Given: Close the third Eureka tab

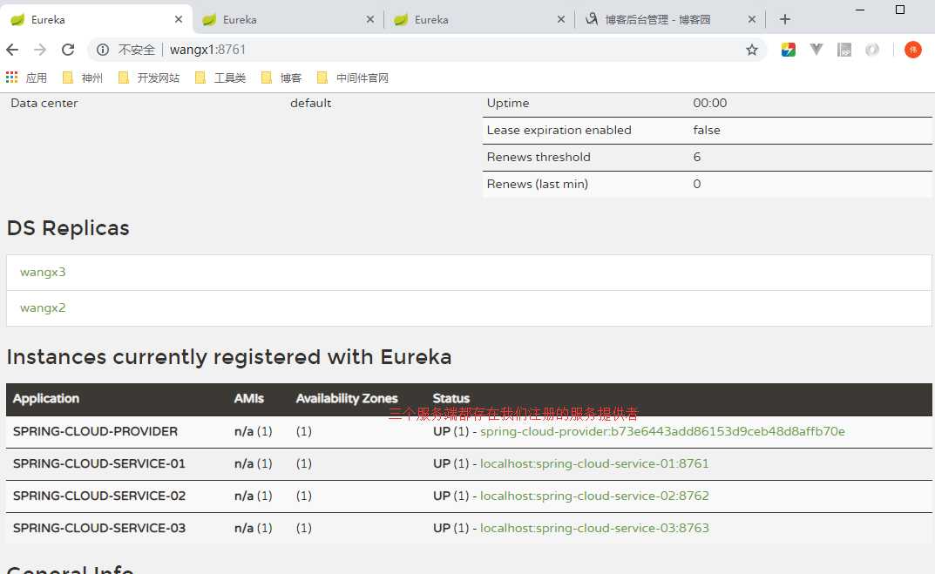Looking at the screenshot, I should (561, 20).
